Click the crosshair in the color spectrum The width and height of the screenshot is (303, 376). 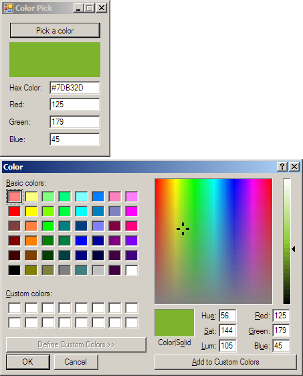point(183,229)
